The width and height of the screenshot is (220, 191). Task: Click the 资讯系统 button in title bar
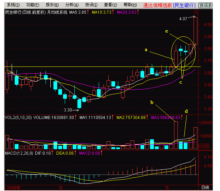pyautogui.click(x=206, y=5)
